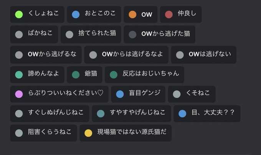Click the orange circle next to OW
The width and height of the screenshot is (261, 155).
tap(132, 15)
